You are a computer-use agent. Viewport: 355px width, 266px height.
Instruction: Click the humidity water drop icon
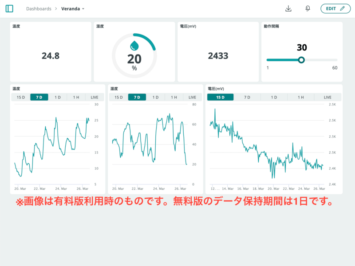[x=134, y=45]
